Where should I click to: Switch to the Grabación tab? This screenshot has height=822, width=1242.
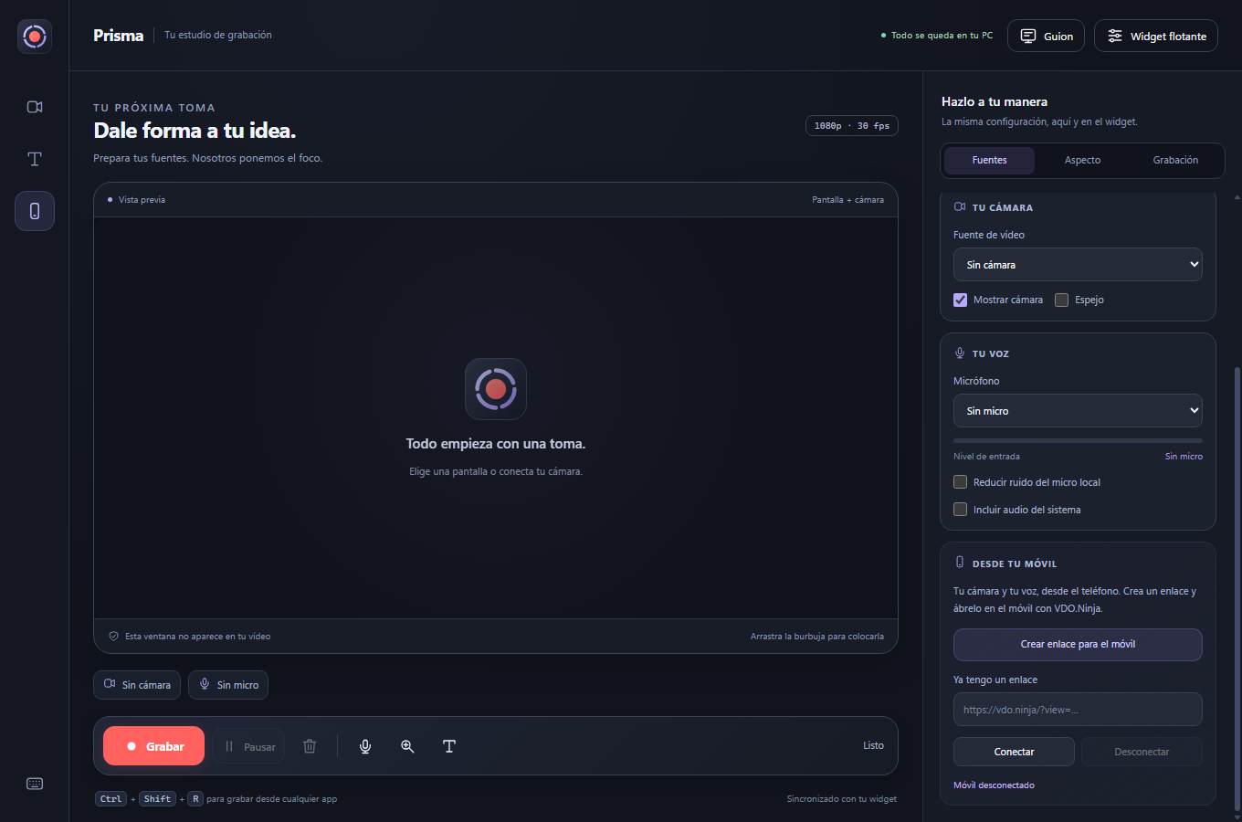point(1175,160)
